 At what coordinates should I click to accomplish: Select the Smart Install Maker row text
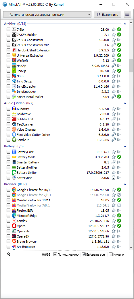coord(30,97)
